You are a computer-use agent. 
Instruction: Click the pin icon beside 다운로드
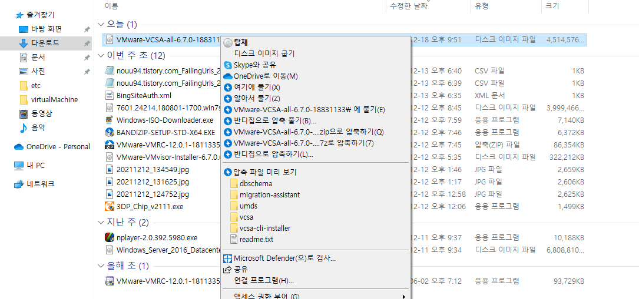pyautogui.click(x=87, y=43)
